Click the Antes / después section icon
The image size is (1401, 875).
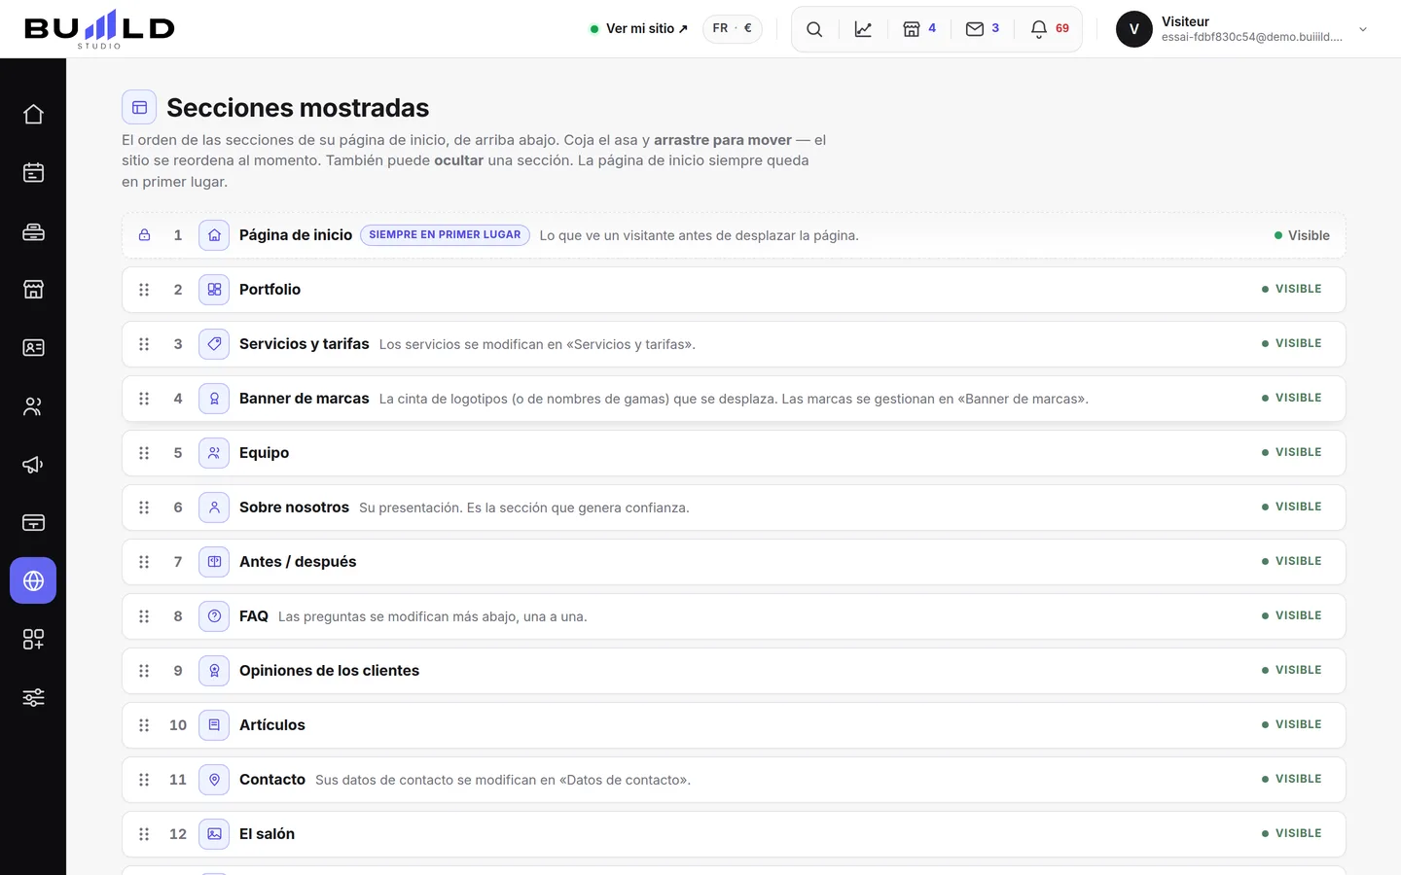214,562
